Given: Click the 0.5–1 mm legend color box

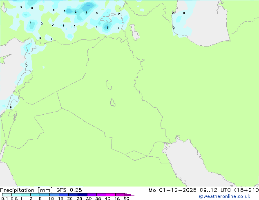Looking at the screenshot, I should pos(16,195).
